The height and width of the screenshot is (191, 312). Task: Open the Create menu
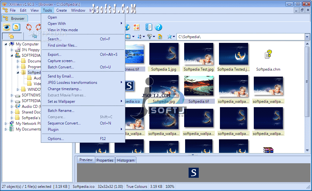click(61, 10)
